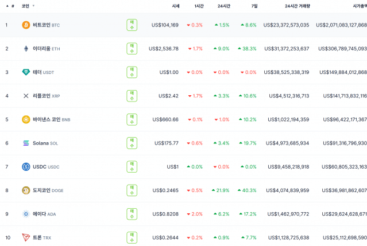Click the Dogecoin logo icon

[x=26, y=190]
